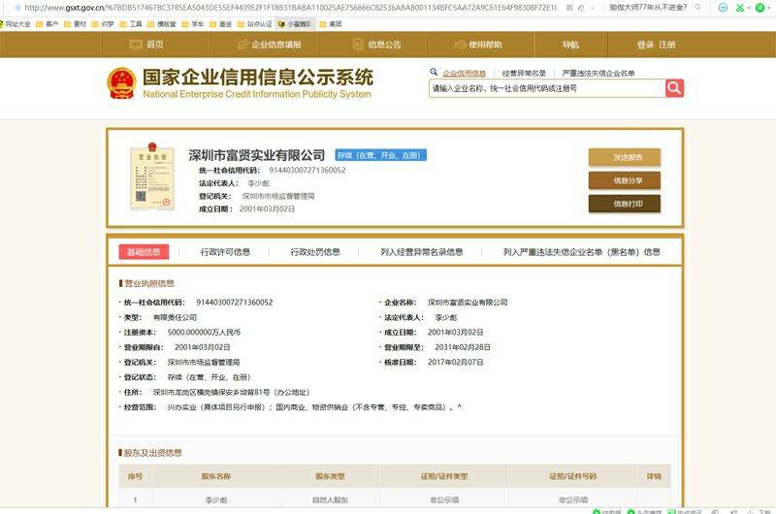Viewport: 776px width, 514px height.
Task: Open the 导航 navigation menu
Action: [570, 45]
